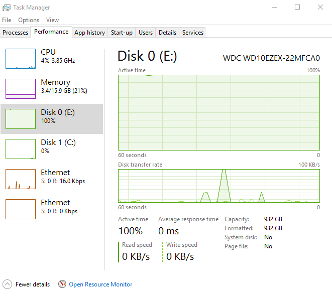Select the first Ethernet adapter with 16.0 Kbps

pyautogui.click(x=52, y=179)
